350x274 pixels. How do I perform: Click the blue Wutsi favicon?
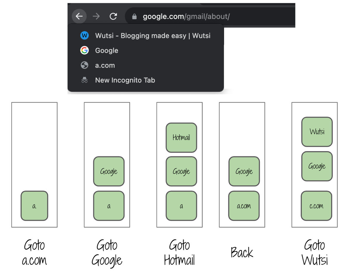(x=84, y=36)
